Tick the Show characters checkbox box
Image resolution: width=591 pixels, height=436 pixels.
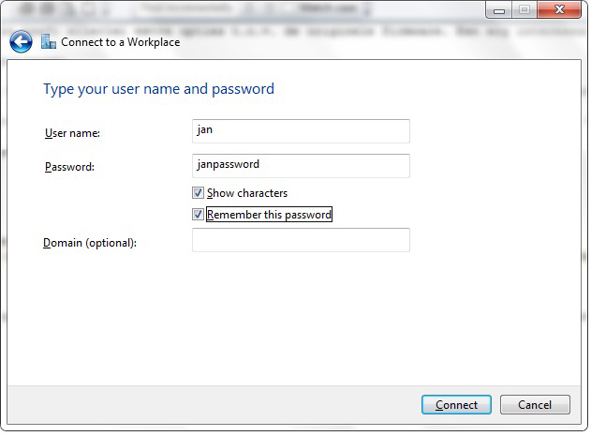[x=198, y=193]
